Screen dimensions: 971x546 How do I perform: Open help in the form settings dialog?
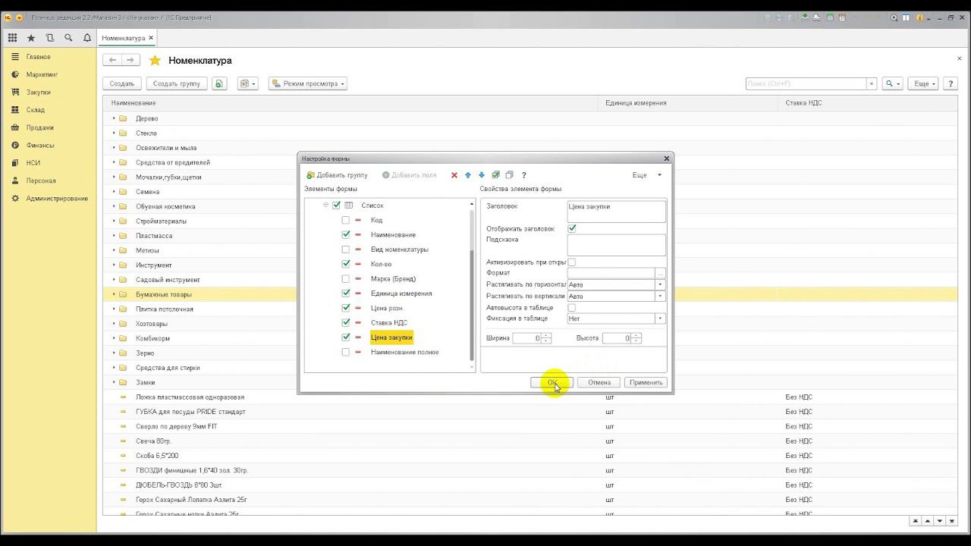[x=523, y=175]
